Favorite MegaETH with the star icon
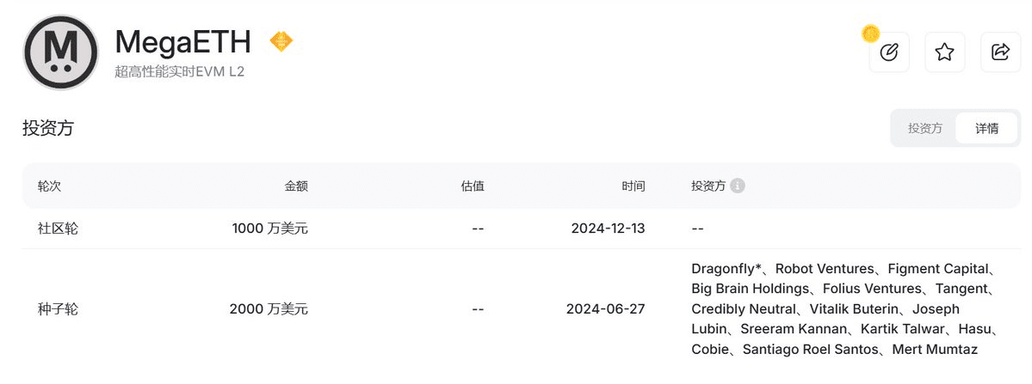 pos(944,52)
